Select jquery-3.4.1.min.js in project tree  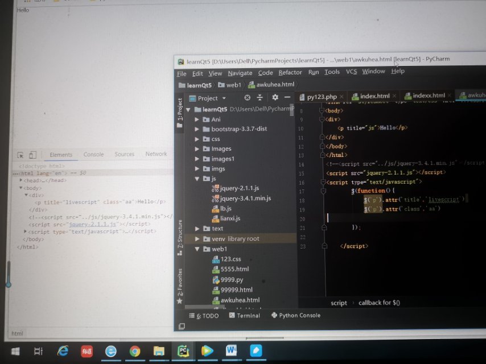tap(241, 198)
